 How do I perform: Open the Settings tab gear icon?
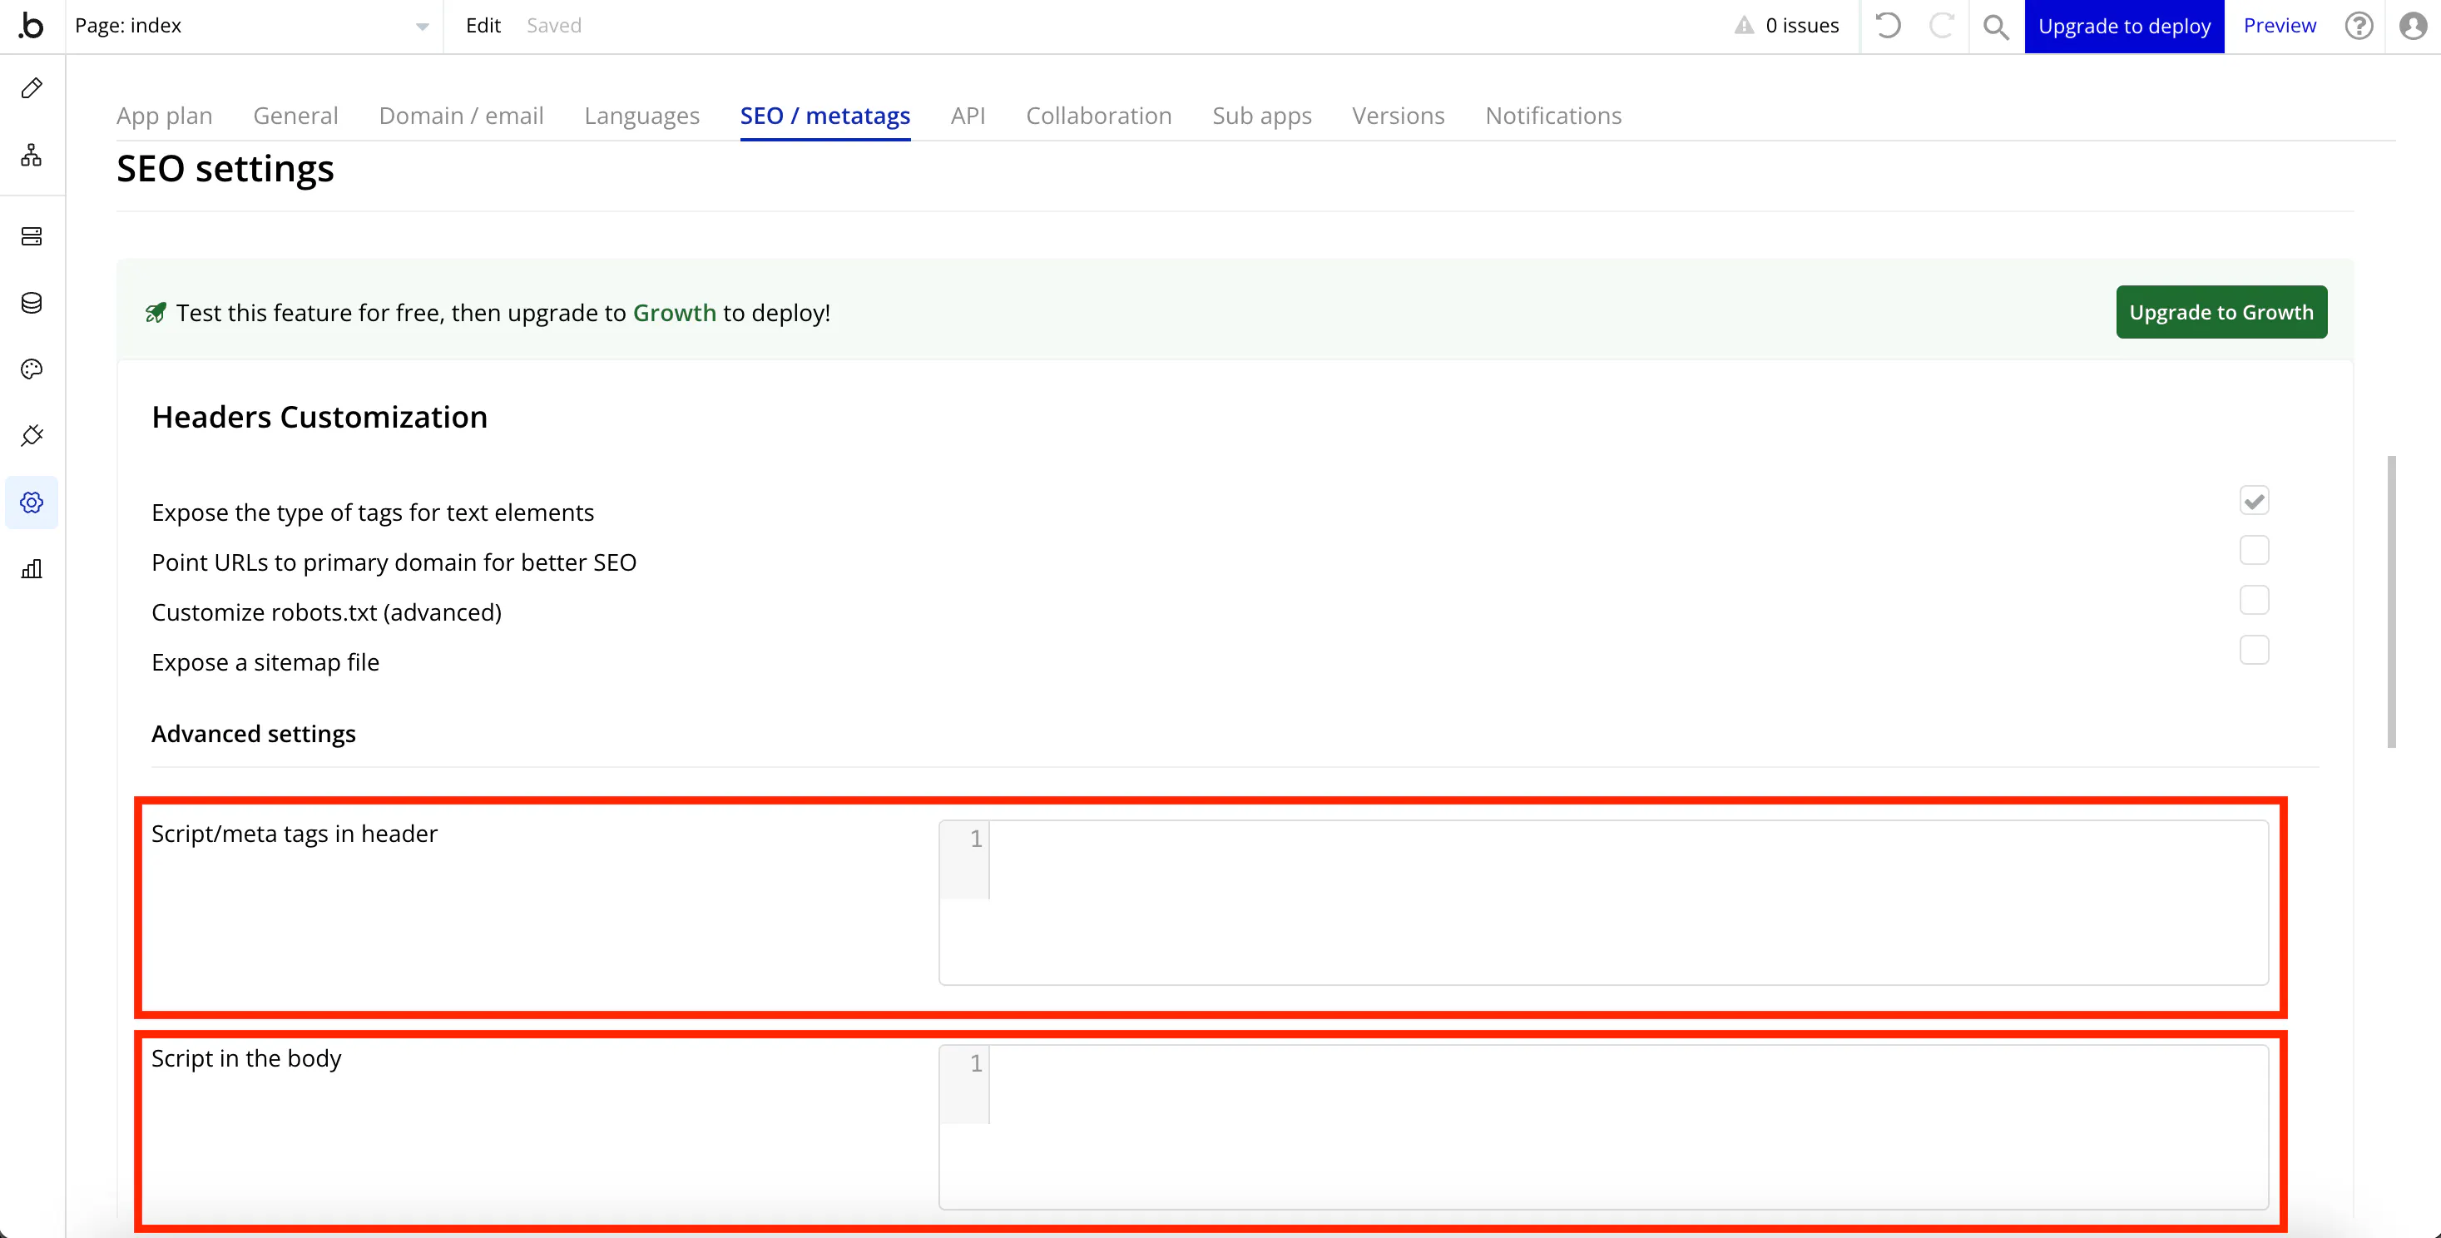click(x=32, y=503)
